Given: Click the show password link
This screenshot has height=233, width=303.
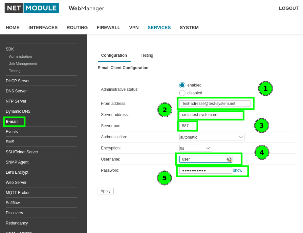Looking at the screenshot, I should (237, 170).
